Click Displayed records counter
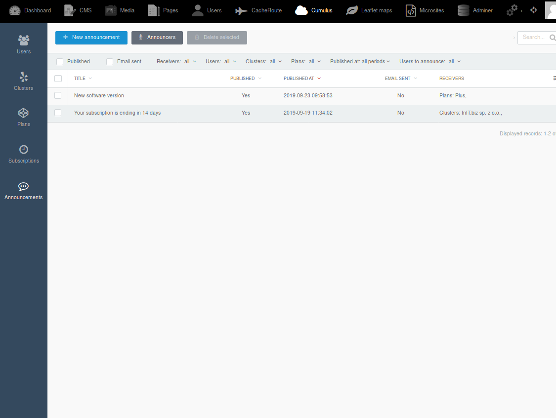The width and height of the screenshot is (556, 418). (528, 133)
